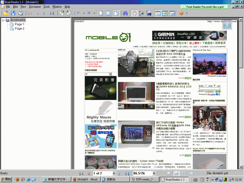
Task: Print the document with the printer icon
Action: [20, 13]
